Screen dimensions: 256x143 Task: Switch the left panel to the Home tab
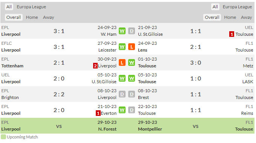[x=32, y=17]
